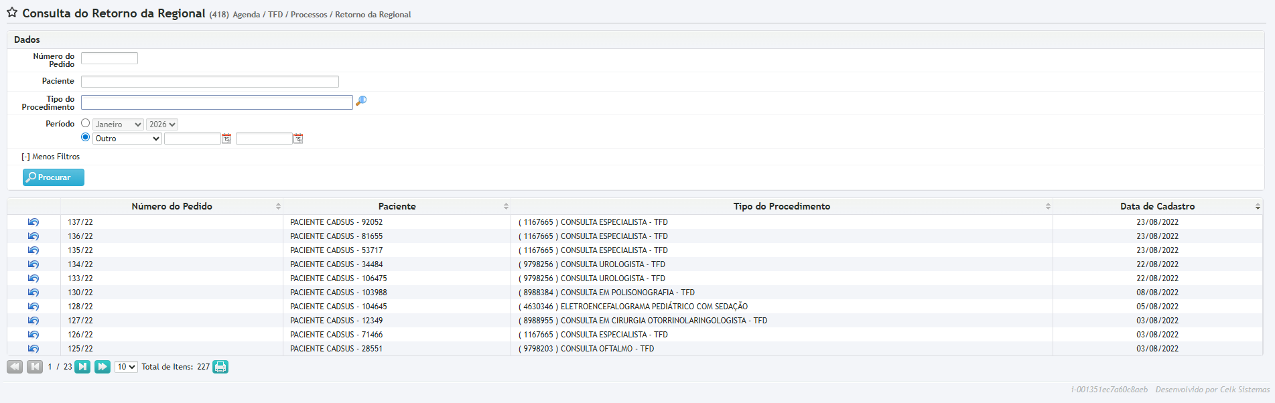Change items per page dropdown

click(x=126, y=367)
